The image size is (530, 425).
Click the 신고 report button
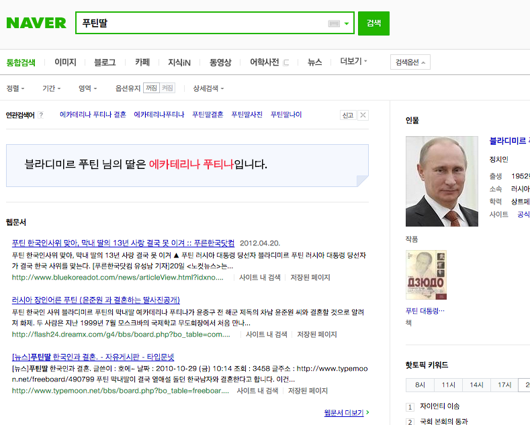pyautogui.click(x=348, y=115)
